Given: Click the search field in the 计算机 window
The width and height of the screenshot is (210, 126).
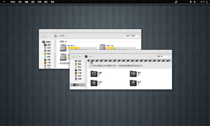Looking at the screenshot, I should (x=132, y=36).
